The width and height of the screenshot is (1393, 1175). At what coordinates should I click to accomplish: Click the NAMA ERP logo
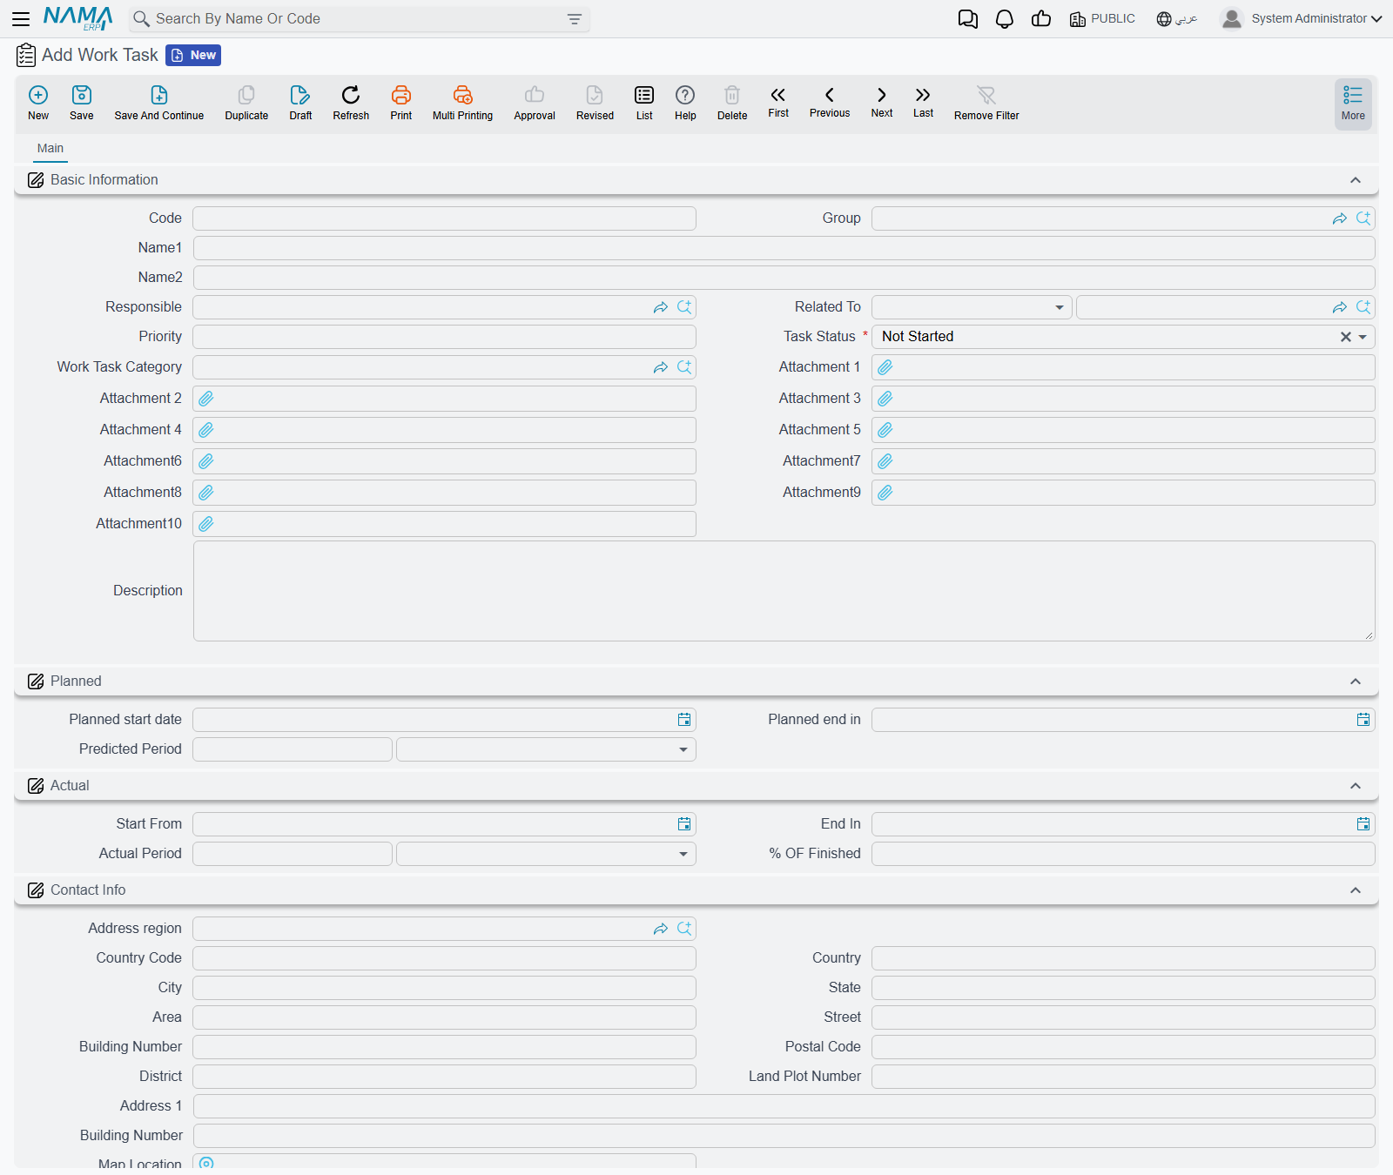coord(78,18)
